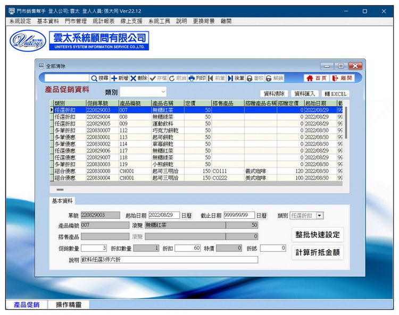
Task: Click the 搜尋 search magnifier button
Action: 99,78
